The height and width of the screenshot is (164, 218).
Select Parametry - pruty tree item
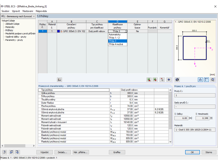[x=14, y=40]
